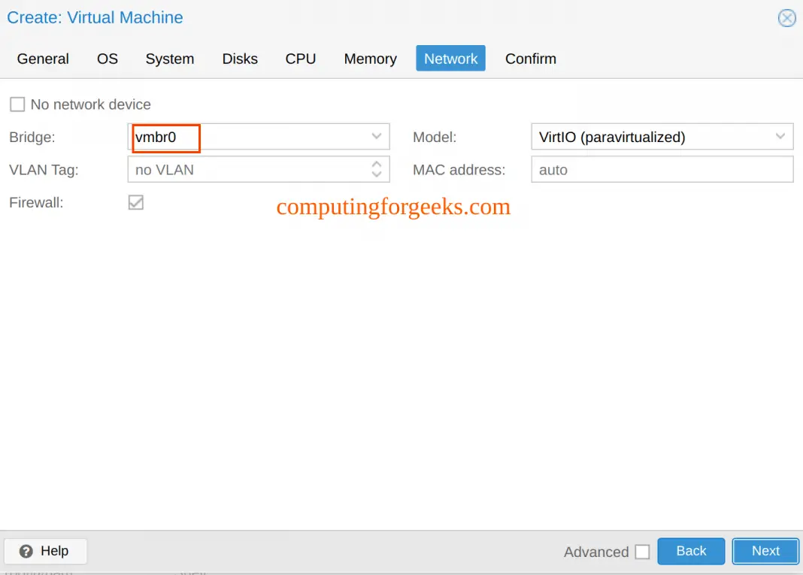This screenshot has width=803, height=575.
Task: Disable the Firewall checkbox
Action: (x=135, y=201)
